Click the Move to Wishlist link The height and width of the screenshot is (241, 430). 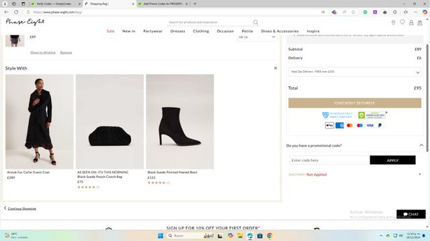(43, 52)
